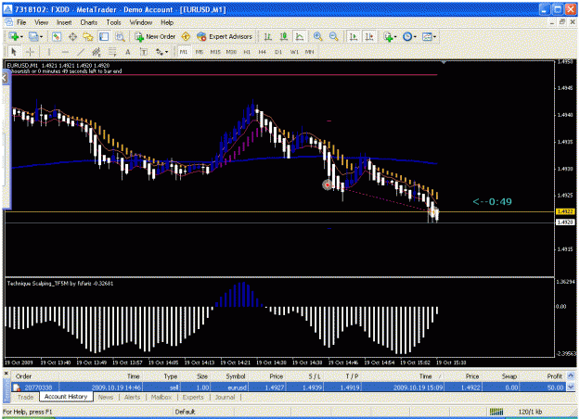This screenshot has height=419, width=580.
Task: Switch timeframe to H4
Action: [263, 52]
